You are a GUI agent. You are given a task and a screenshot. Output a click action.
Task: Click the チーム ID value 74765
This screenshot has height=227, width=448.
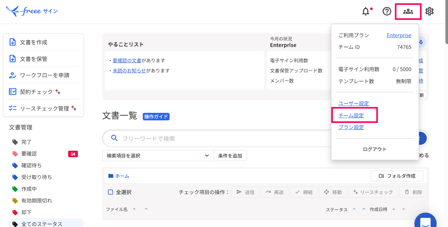coord(404,47)
